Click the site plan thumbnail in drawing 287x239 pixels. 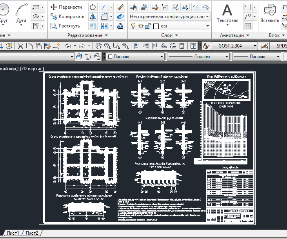226,90
